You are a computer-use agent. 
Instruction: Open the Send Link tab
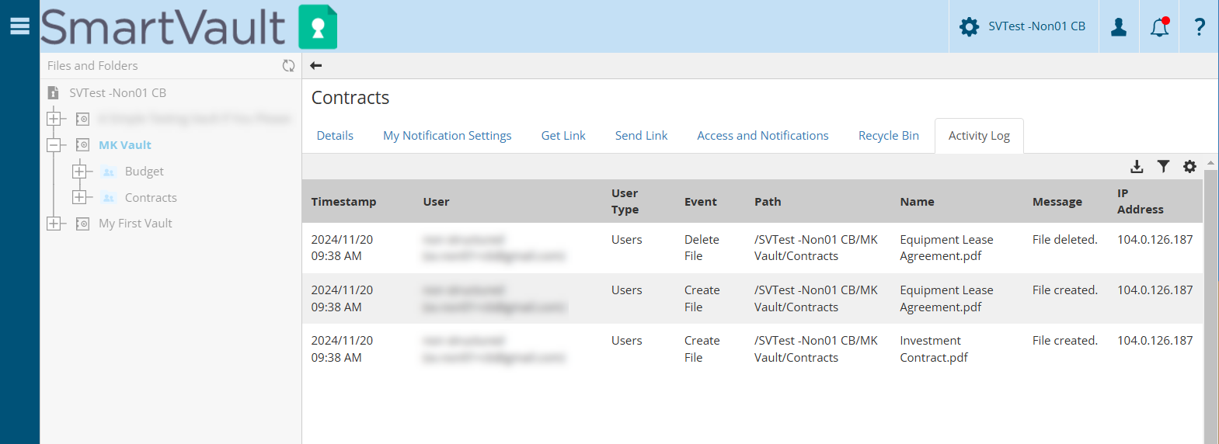click(641, 136)
